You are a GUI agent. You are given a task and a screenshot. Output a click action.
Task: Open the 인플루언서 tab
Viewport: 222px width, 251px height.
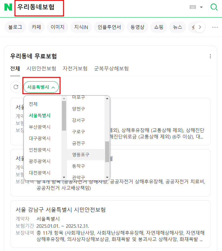(109, 27)
